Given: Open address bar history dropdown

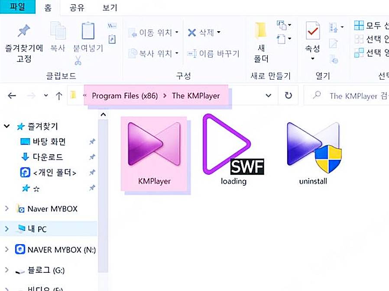Looking at the screenshot, I should point(269,96).
